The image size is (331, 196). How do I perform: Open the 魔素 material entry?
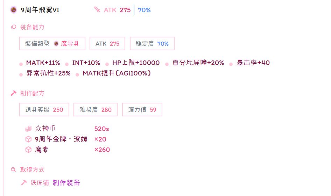click(x=42, y=150)
